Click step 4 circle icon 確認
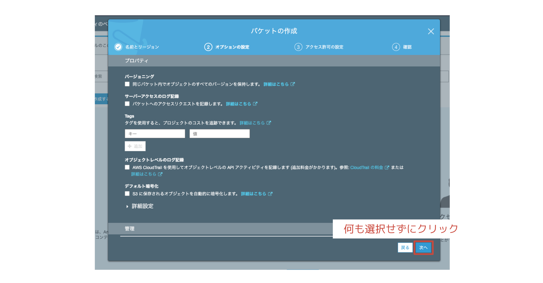543x283 pixels. coord(396,47)
